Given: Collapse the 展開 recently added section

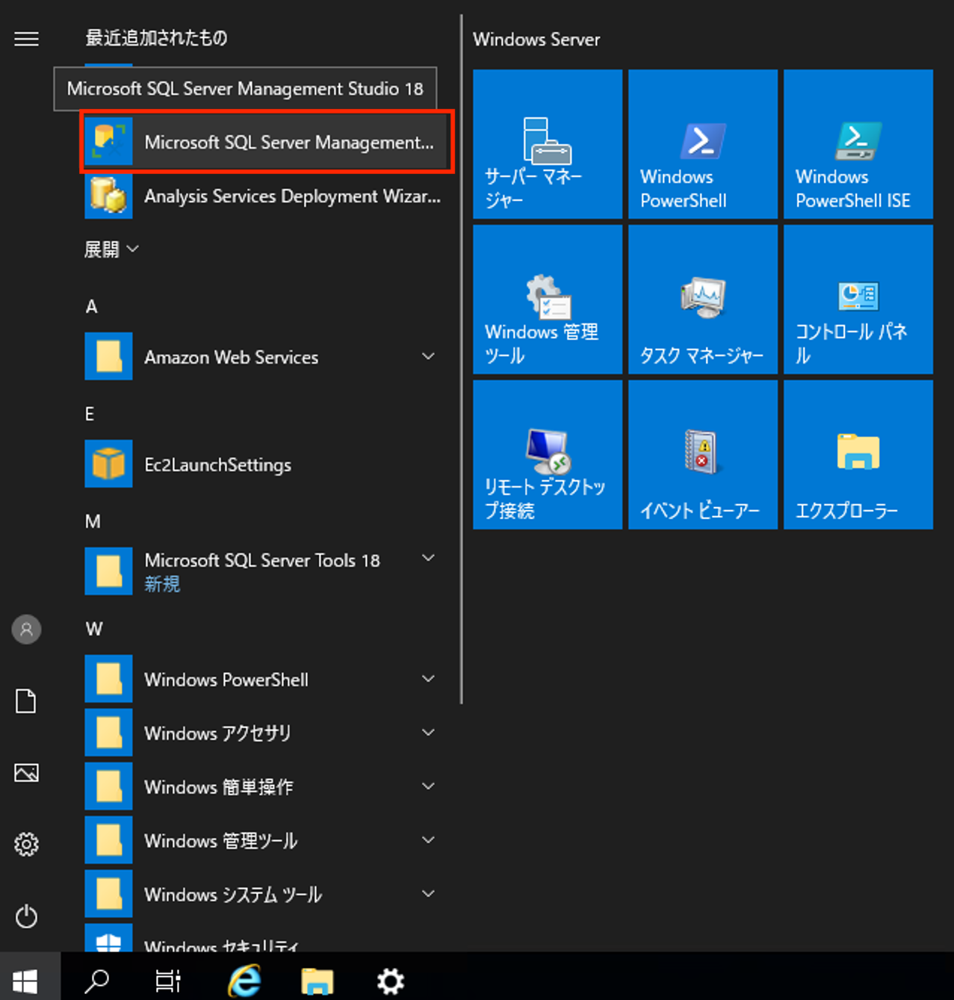Looking at the screenshot, I should click(x=112, y=249).
